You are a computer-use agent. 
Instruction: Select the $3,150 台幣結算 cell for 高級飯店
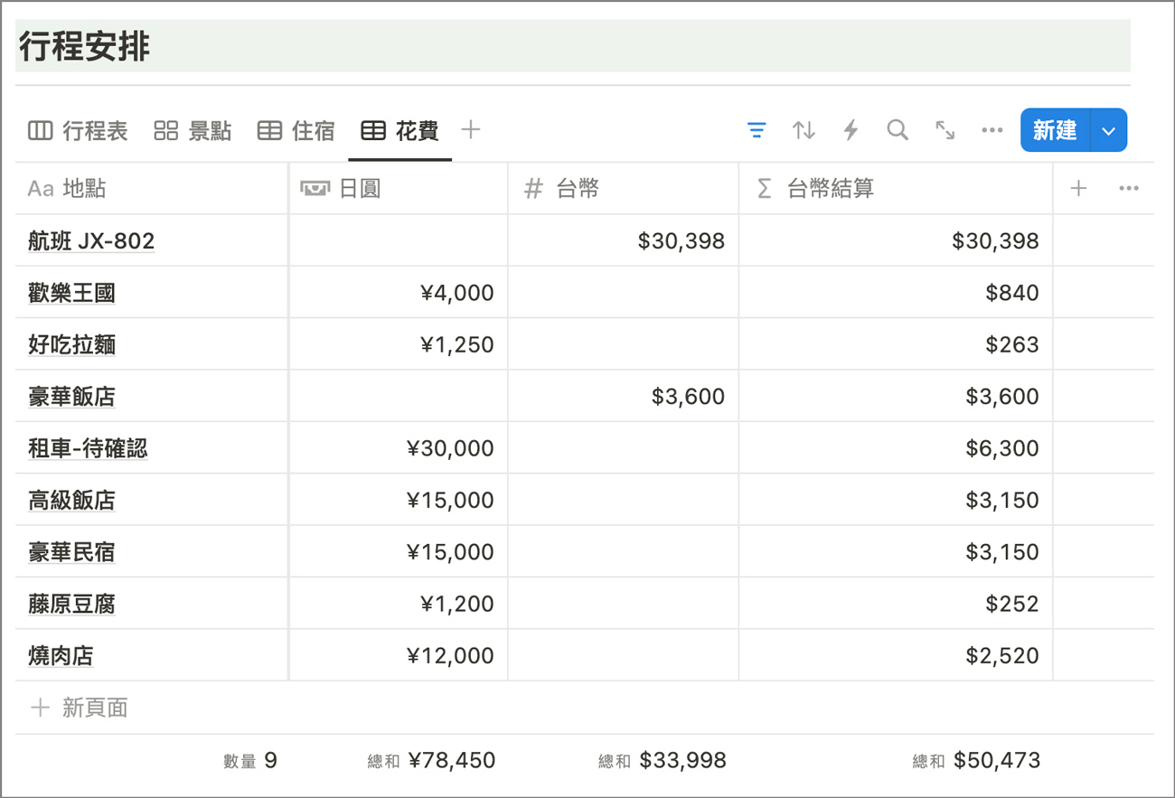(896, 499)
